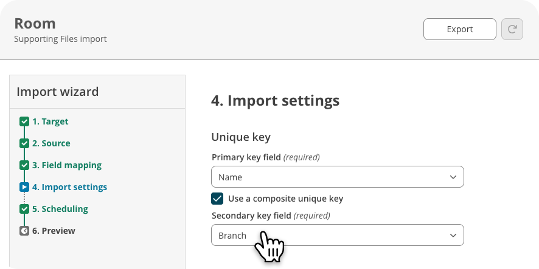Go to the 2. Source wizard step

[51, 143]
